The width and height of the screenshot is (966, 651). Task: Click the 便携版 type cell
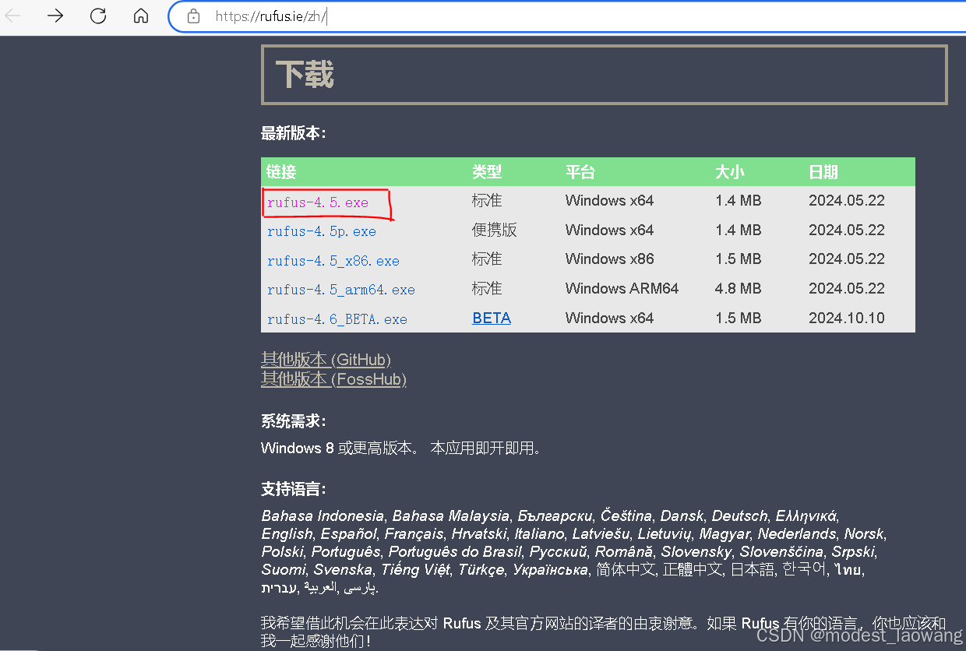pos(495,230)
